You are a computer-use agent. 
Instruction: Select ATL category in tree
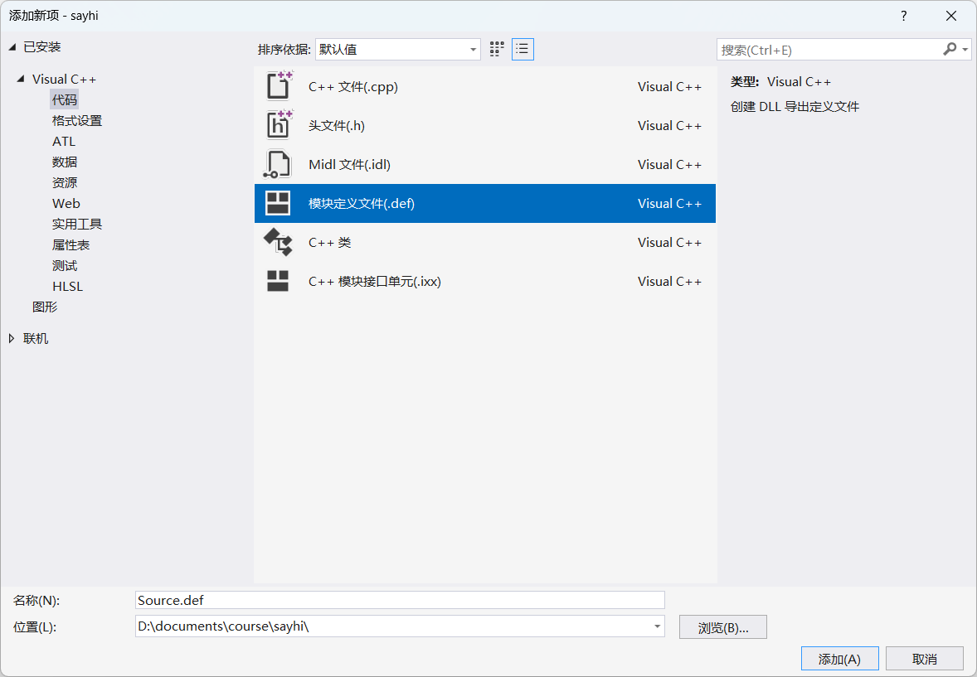[64, 142]
